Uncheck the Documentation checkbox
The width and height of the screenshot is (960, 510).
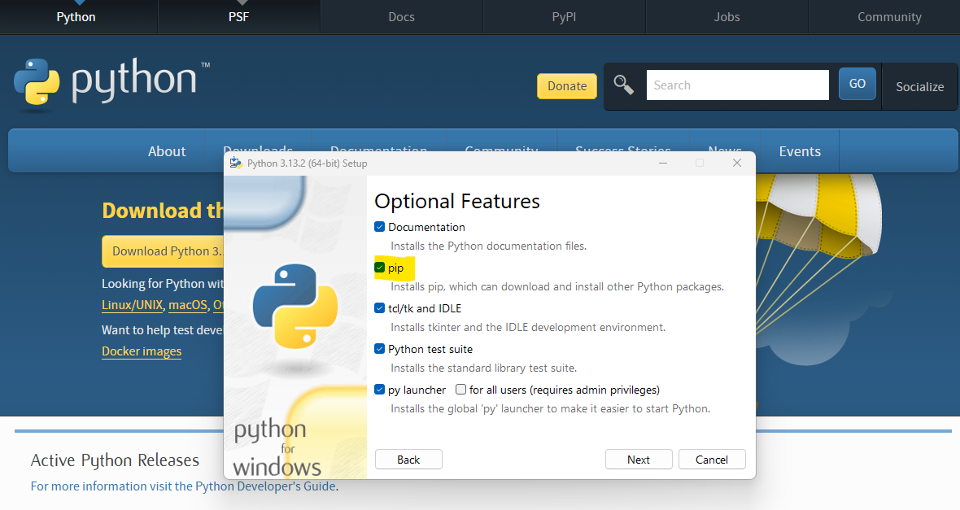point(380,227)
